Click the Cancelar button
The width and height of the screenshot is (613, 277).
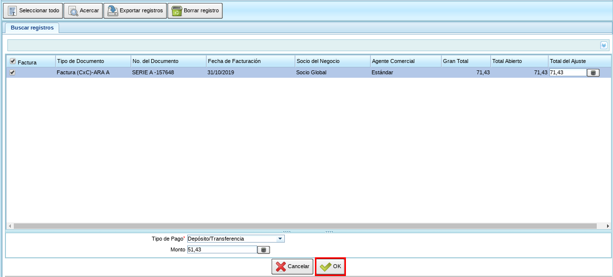tap(292, 266)
